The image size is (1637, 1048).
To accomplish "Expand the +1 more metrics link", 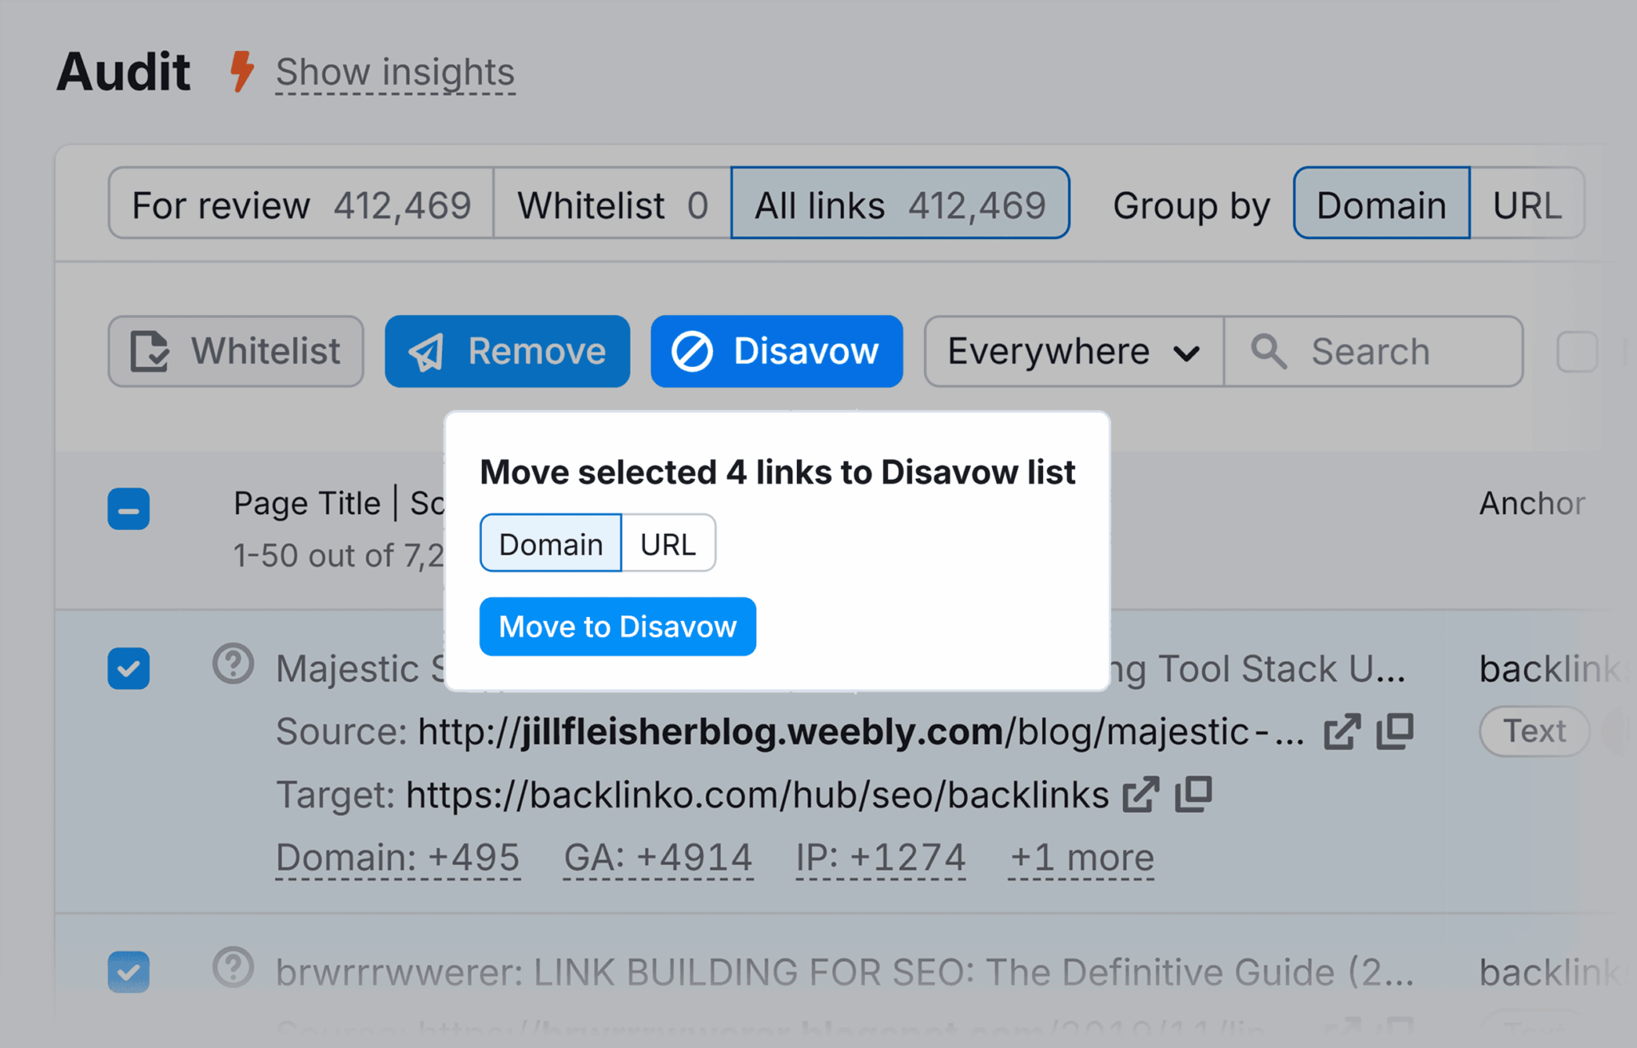I will click(1081, 856).
